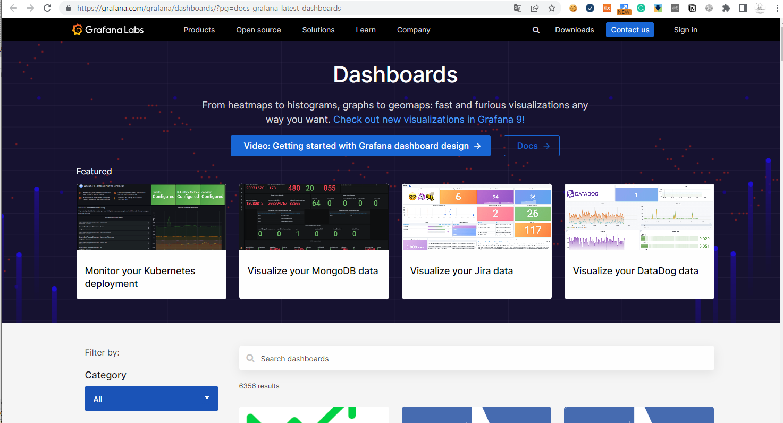Open the Solutions menu
Screen dimensions: 783x423
[x=318, y=30]
